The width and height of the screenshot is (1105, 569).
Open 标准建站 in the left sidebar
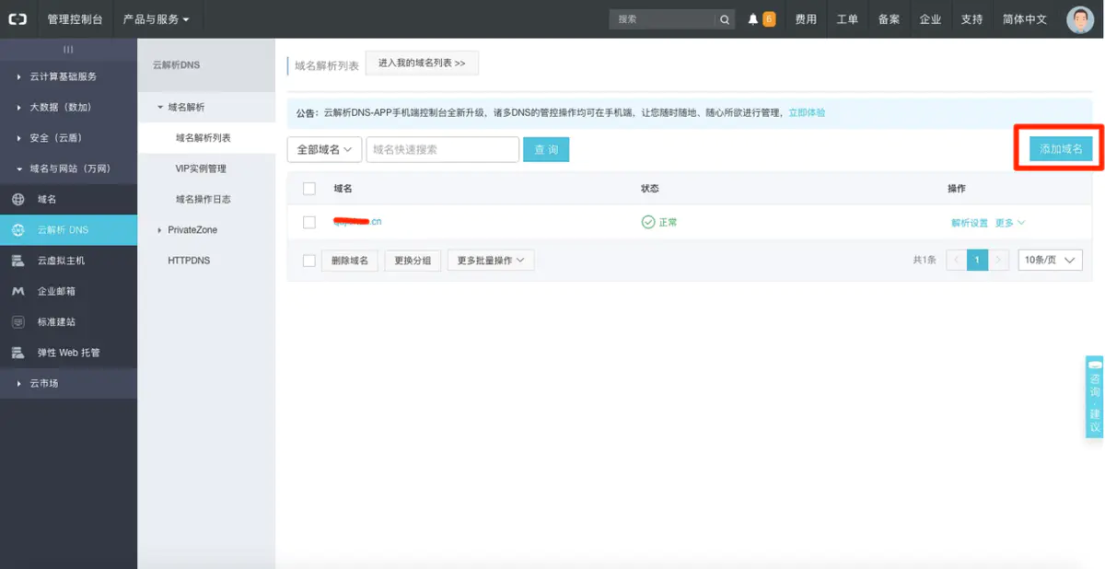pyautogui.click(x=18, y=322)
